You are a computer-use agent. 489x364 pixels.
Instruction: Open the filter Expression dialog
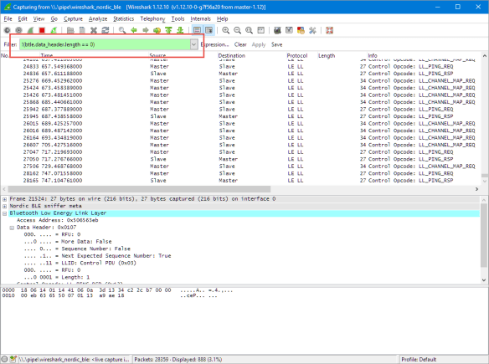(215, 44)
